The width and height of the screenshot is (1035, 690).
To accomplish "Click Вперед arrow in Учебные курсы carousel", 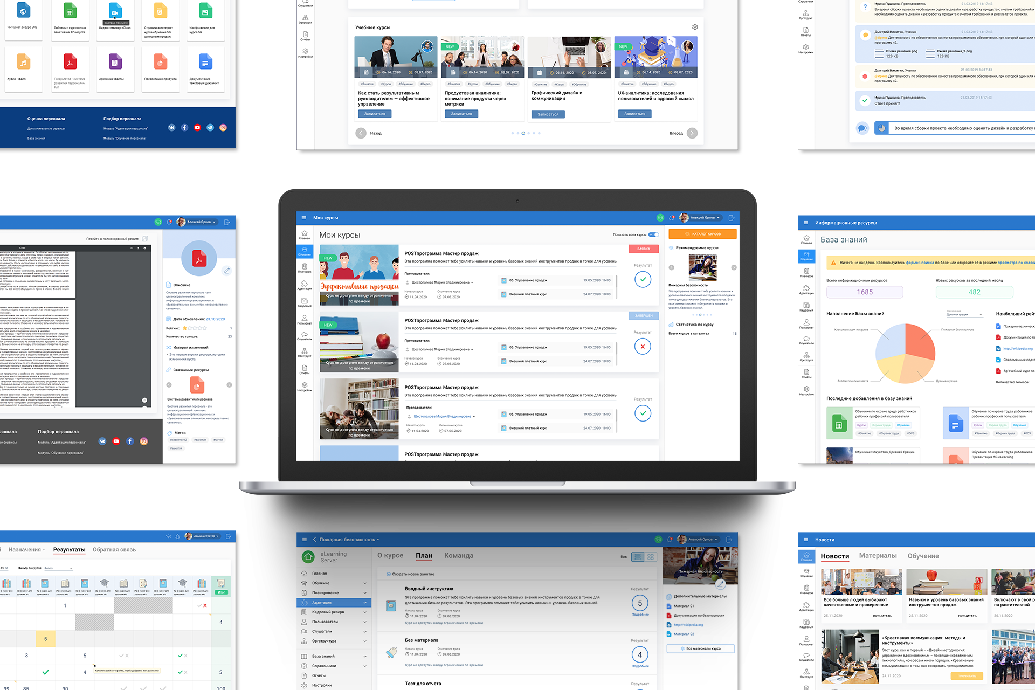I will pos(692,133).
